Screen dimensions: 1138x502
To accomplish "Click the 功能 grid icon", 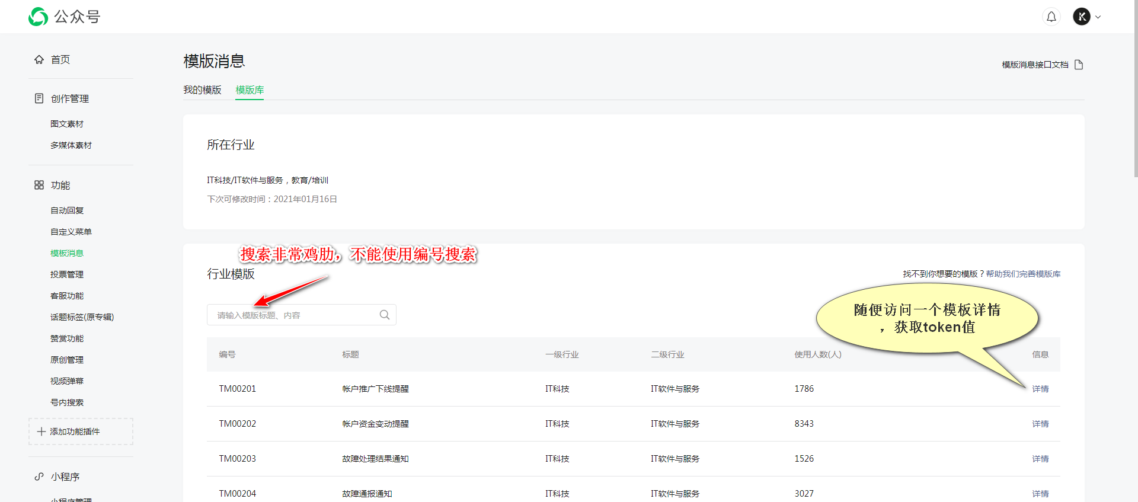I will click(x=39, y=185).
